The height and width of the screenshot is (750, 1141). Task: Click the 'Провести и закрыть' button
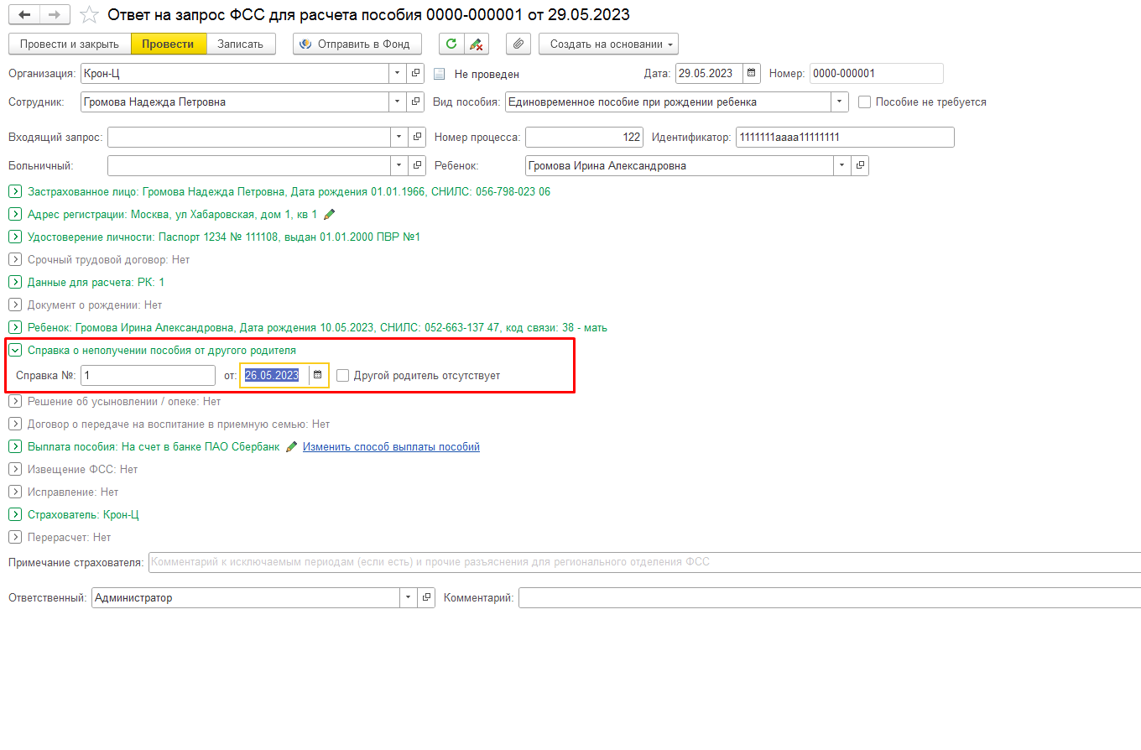[x=70, y=44]
